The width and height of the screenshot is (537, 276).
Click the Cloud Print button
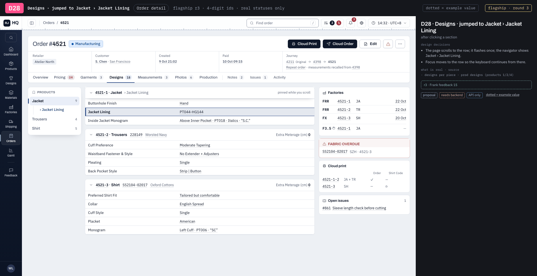point(304,44)
